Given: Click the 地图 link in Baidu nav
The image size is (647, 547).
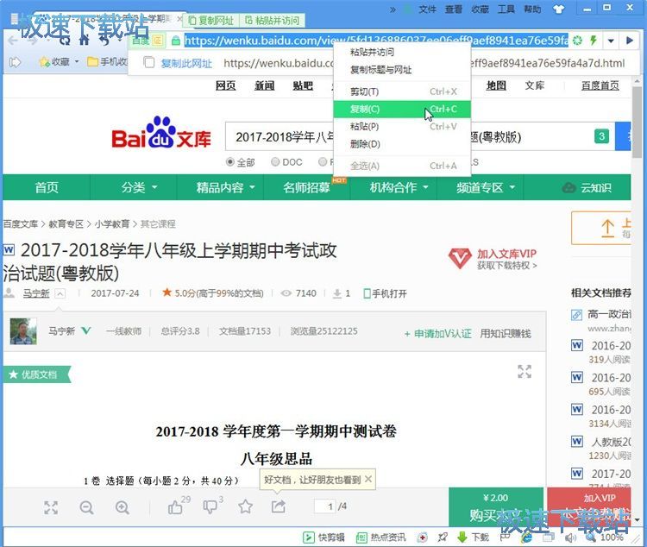Looking at the screenshot, I should [x=496, y=85].
